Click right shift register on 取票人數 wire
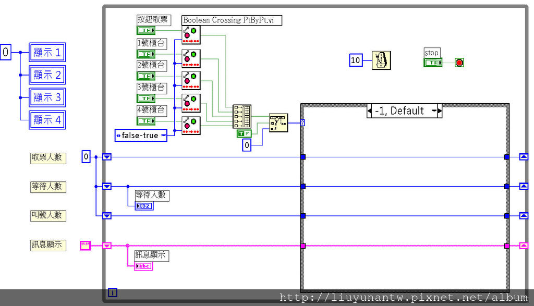The width and height of the screenshot is (534, 306). tap(524, 156)
